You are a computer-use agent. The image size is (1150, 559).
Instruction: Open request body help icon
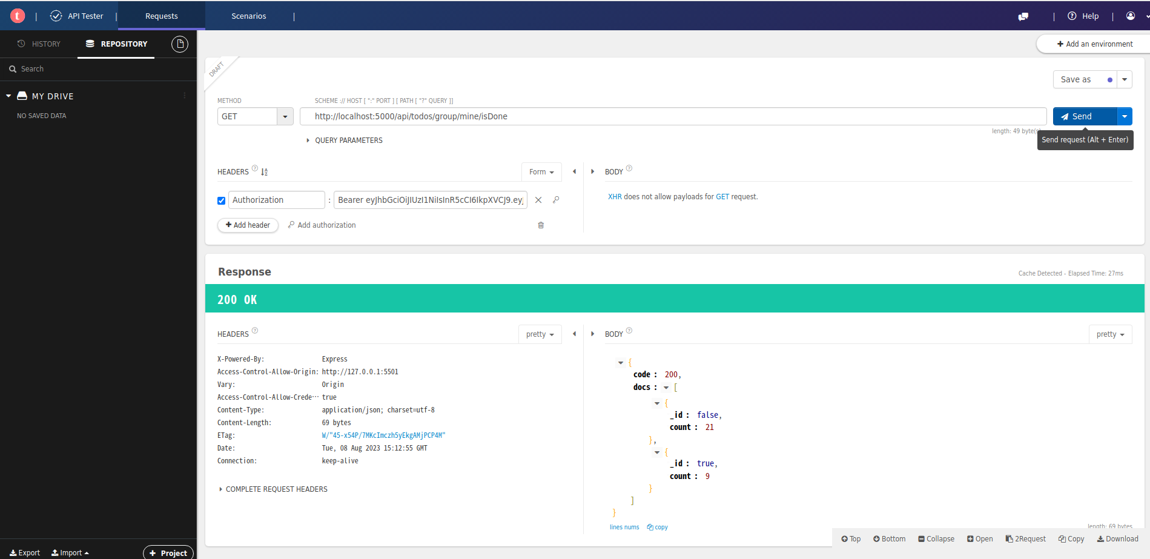click(629, 168)
